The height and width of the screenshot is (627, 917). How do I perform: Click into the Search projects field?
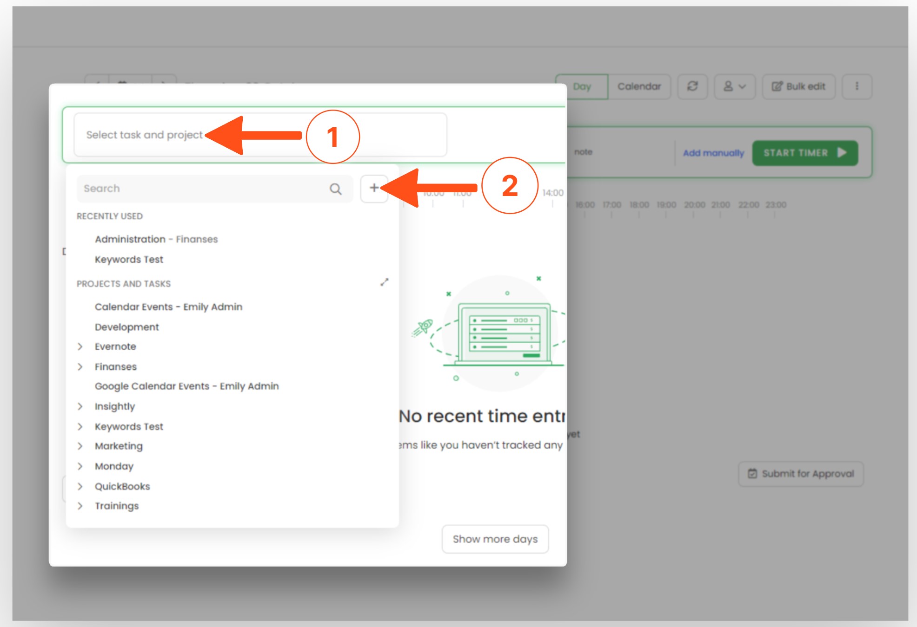click(x=205, y=189)
